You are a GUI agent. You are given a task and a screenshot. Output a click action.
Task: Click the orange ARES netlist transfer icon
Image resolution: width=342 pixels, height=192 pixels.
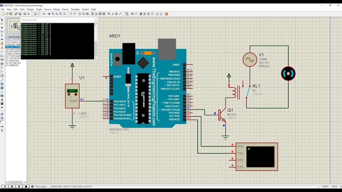click(166, 14)
